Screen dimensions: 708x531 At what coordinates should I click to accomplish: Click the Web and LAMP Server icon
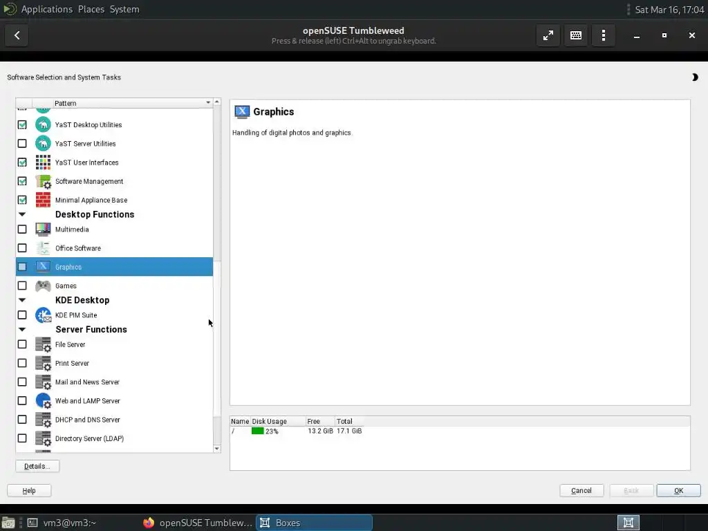click(43, 401)
